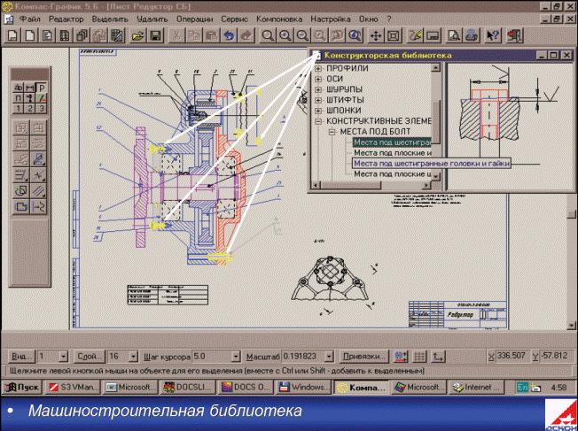Screen dimensions: 578x431
Task: Switch to the DOCSLI... taskbar window
Action: [188, 388]
